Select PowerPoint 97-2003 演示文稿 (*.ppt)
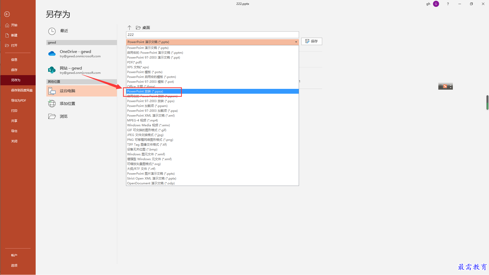The height and width of the screenshot is (275, 489). point(212,58)
